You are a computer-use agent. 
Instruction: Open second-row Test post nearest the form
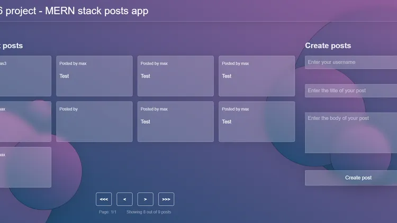257,122
